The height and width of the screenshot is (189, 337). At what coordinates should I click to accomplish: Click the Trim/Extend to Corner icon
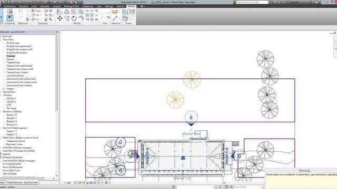point(81,18)
